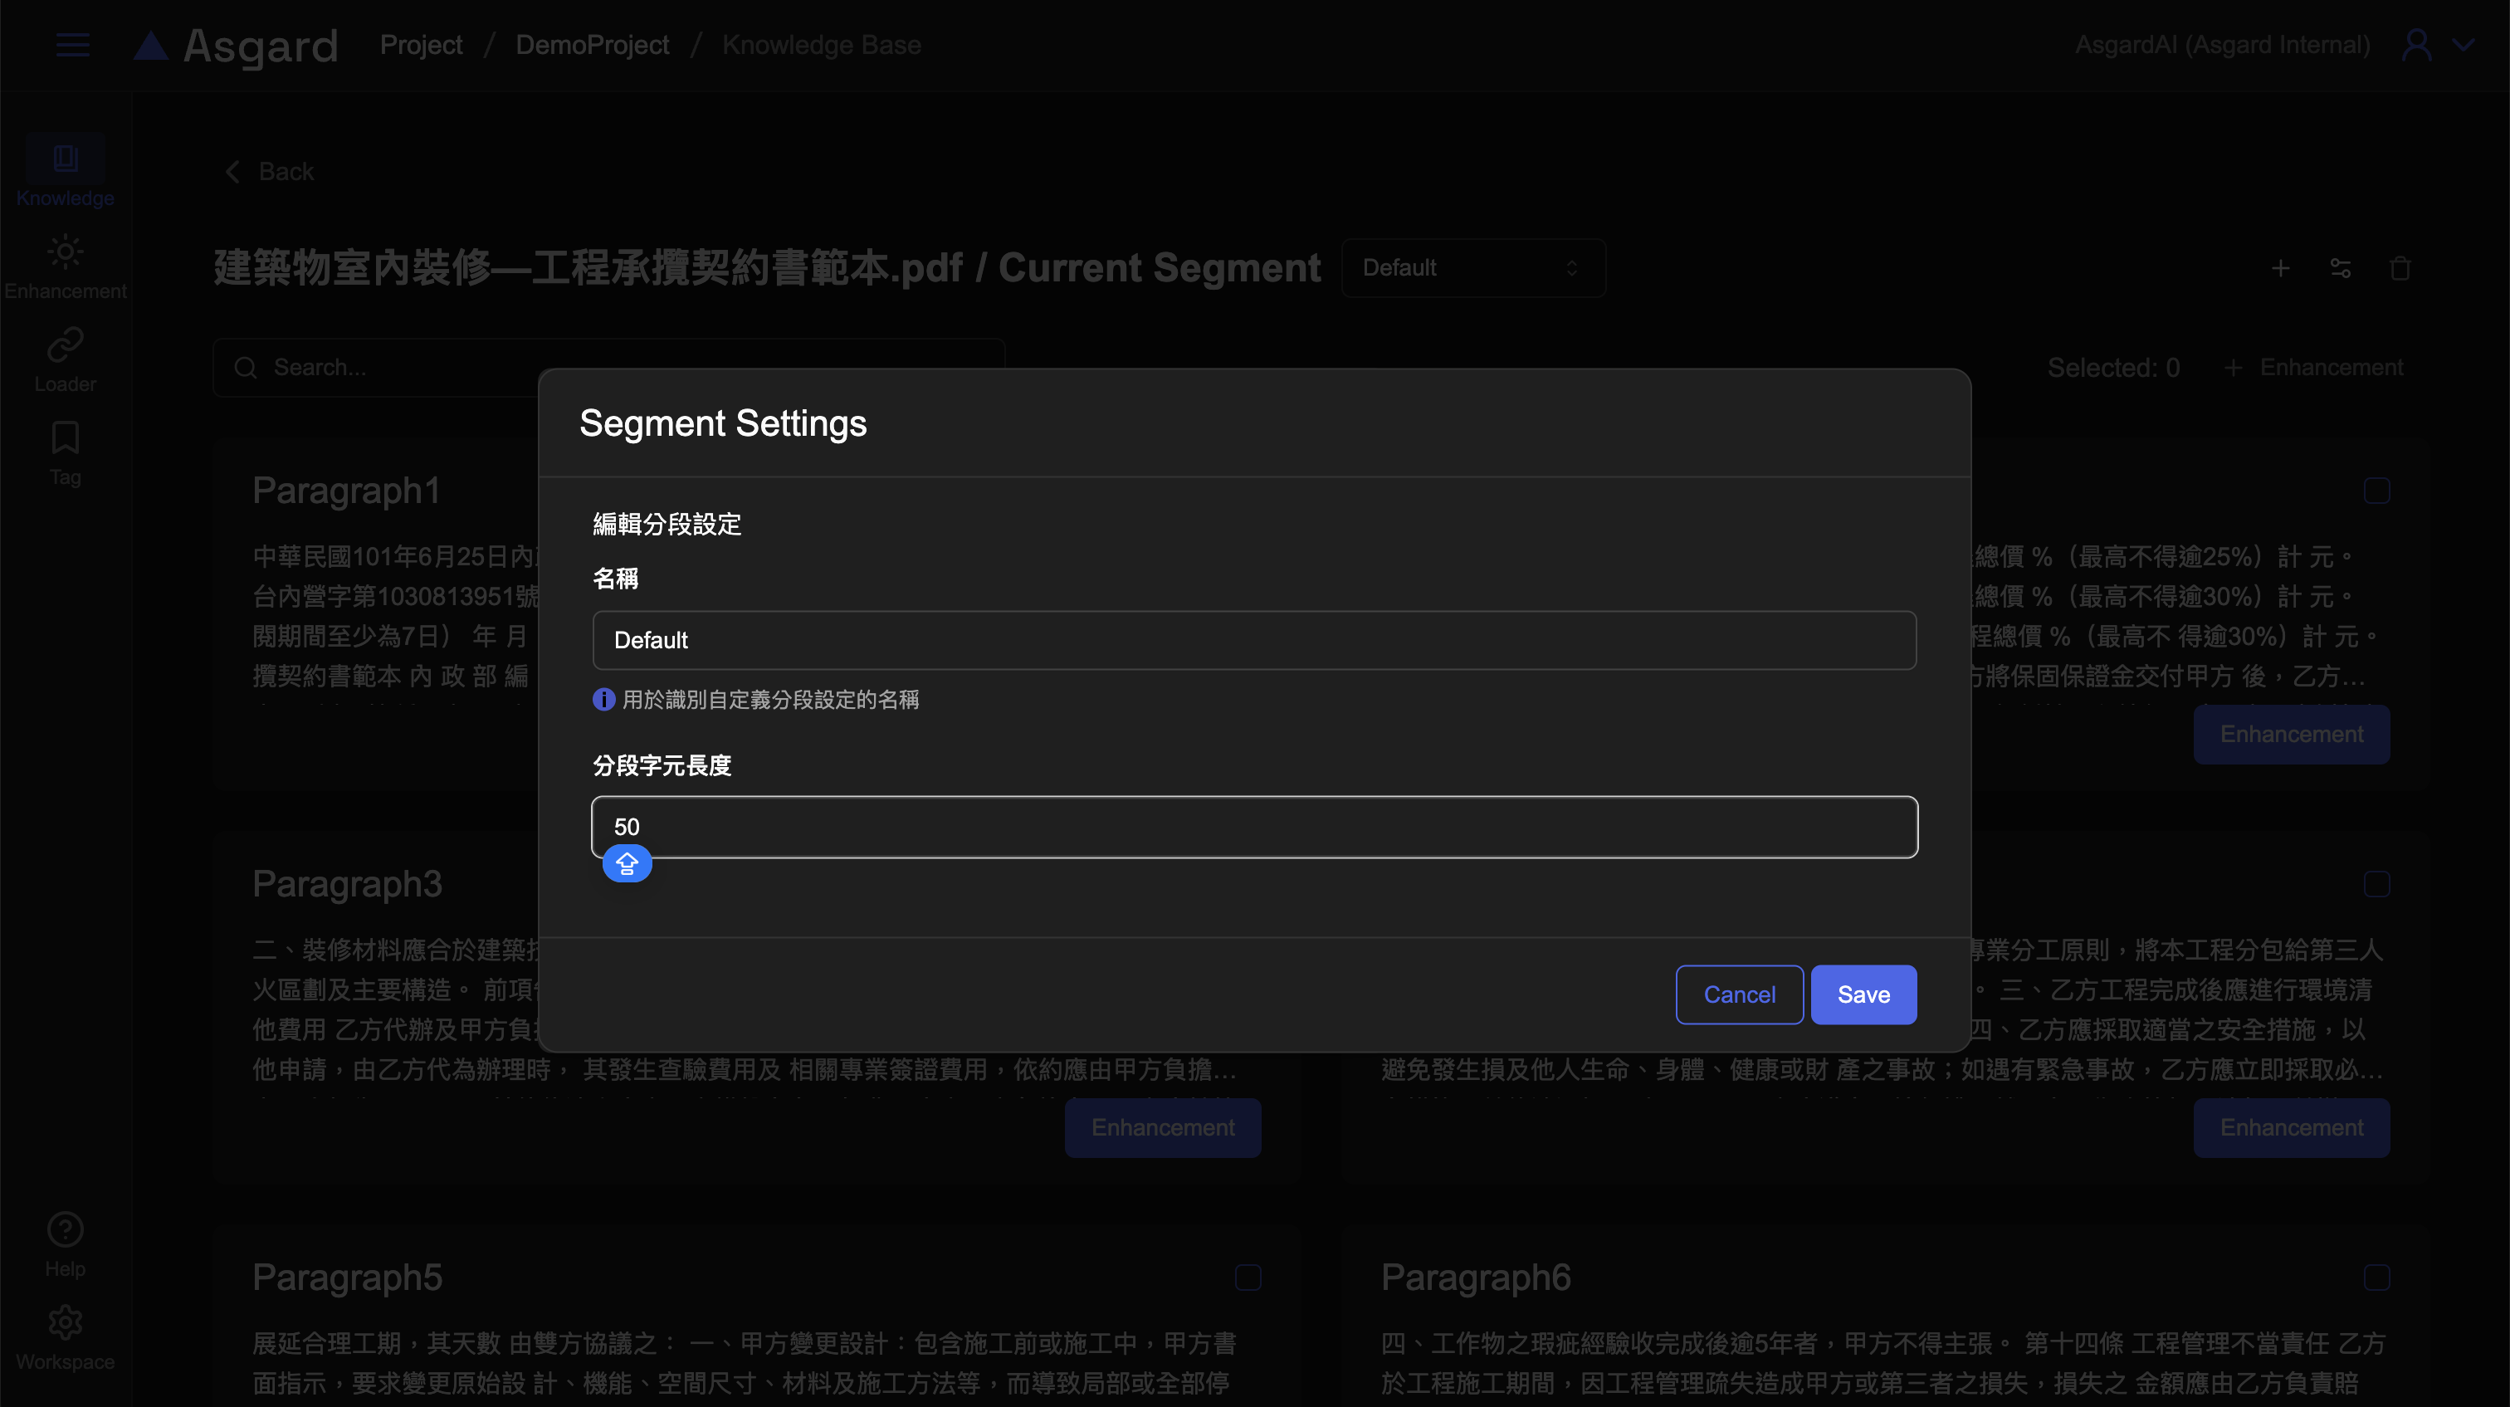Expand the Default segment dropdown
Image resolution: width=2510 pixels, height=1407 pixels.
coord(1472,268)
